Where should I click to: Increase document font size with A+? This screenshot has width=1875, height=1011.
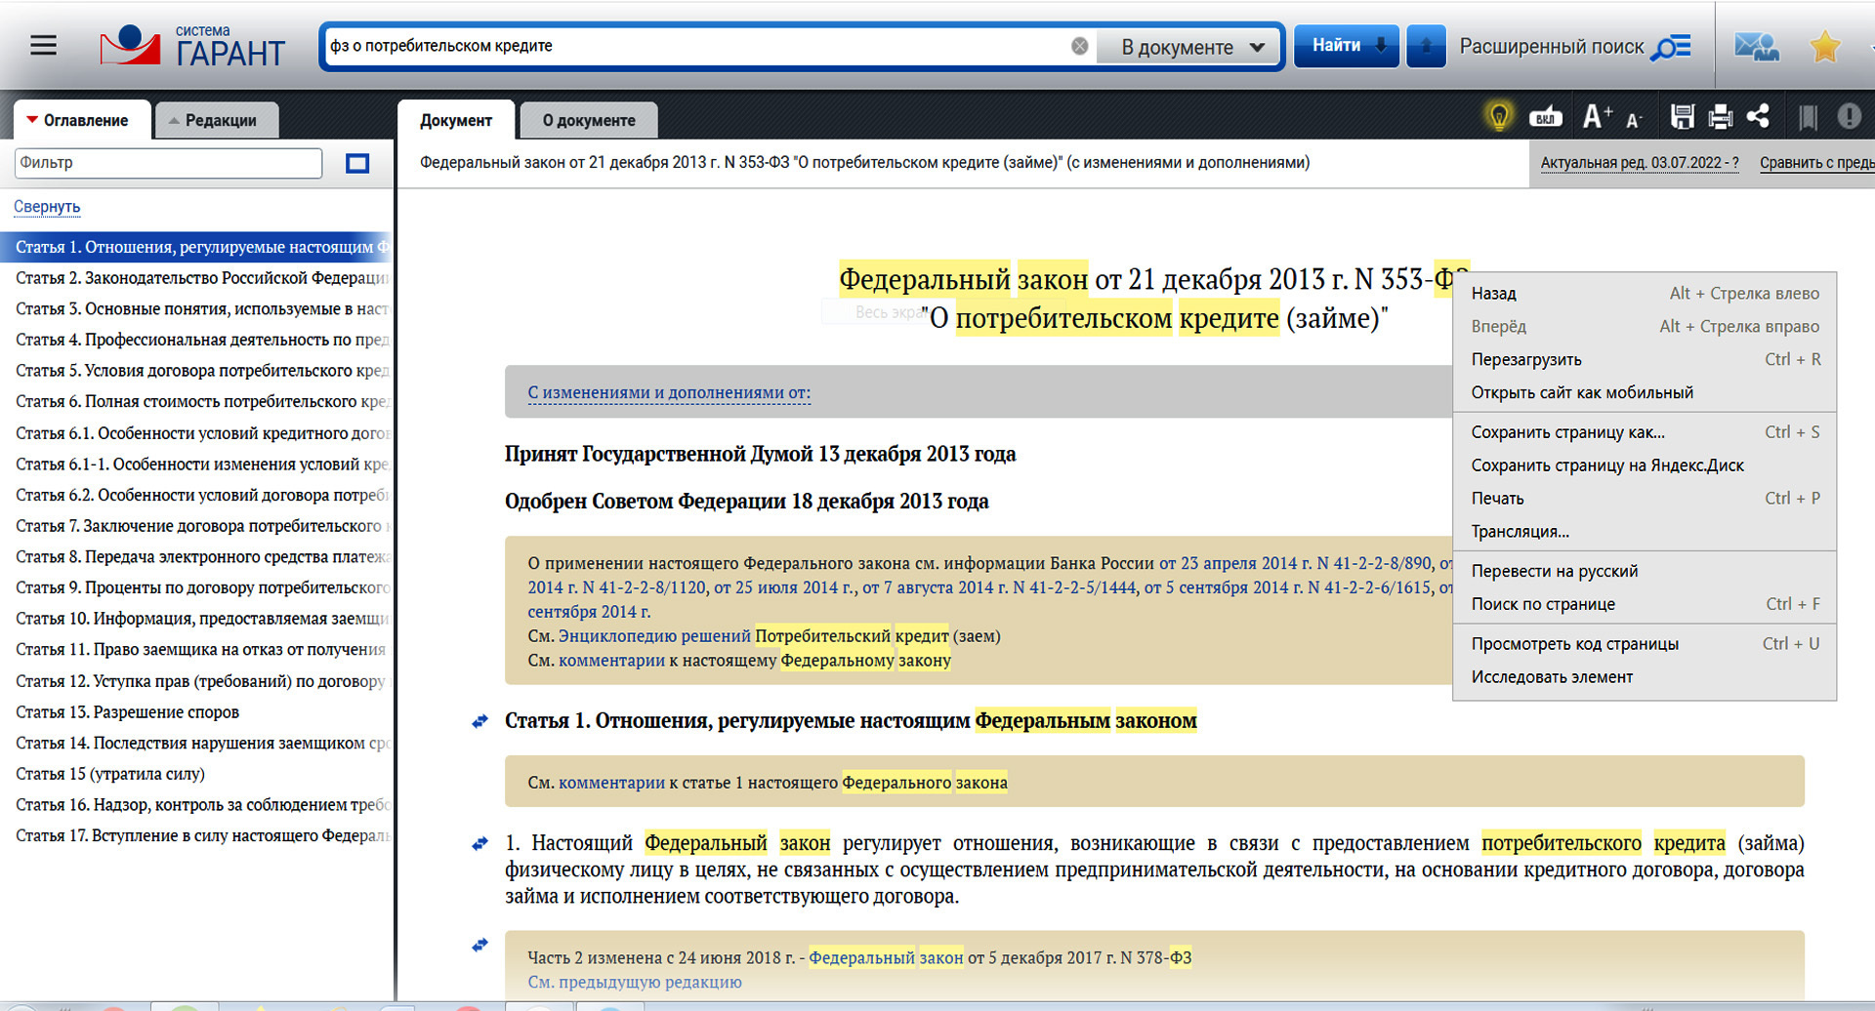point(1597,117)
